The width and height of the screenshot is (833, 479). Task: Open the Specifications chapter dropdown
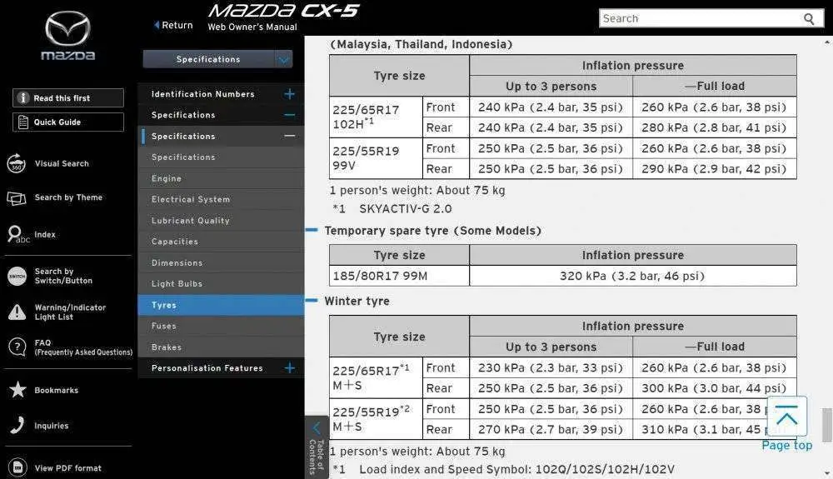pyautogui.click(x=284, y=59)
